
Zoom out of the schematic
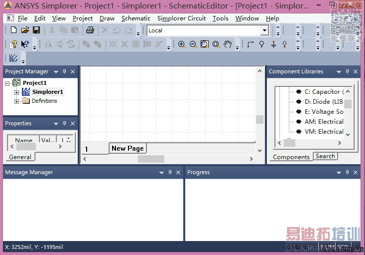click(x=193, y=44)
